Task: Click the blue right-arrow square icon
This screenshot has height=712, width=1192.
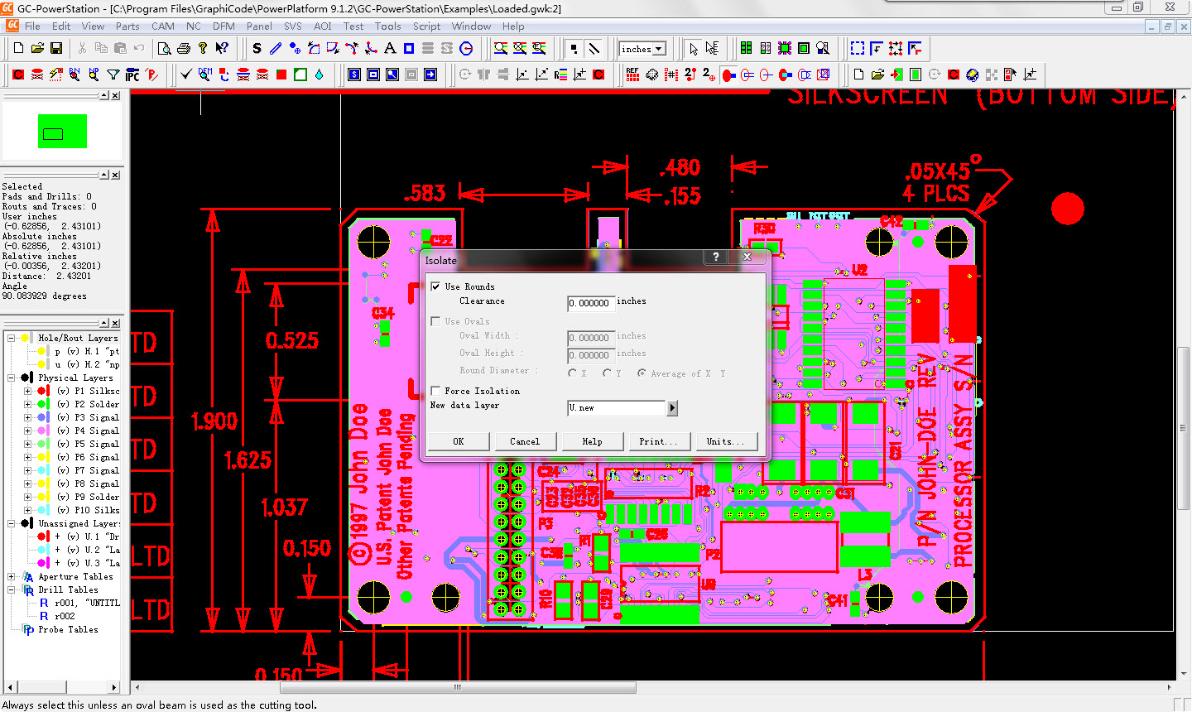Action: pyautogui.click(x=430, y=75)
